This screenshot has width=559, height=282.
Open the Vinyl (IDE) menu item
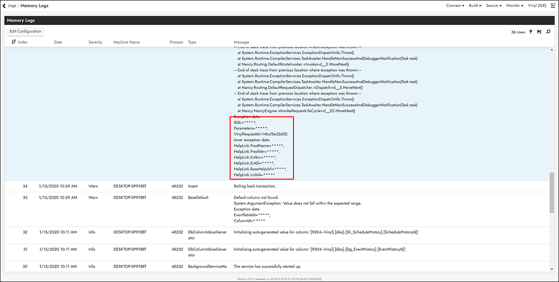pyautogui.click(x=537, y=6)
